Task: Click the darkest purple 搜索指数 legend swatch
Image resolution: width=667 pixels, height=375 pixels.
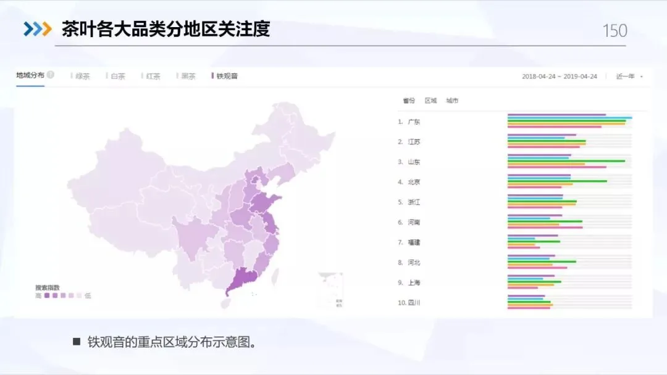Action: [x=47, y=295]
